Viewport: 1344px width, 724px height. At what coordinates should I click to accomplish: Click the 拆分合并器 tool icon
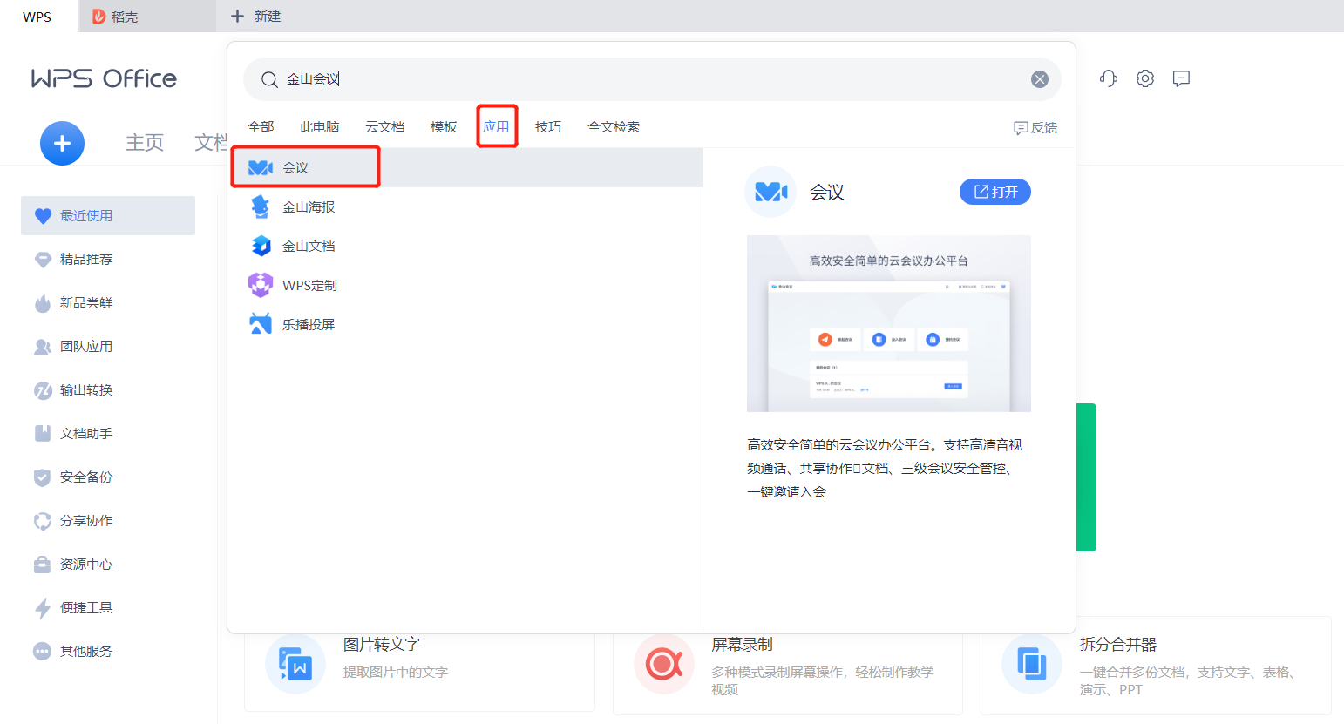point(1032,664)
